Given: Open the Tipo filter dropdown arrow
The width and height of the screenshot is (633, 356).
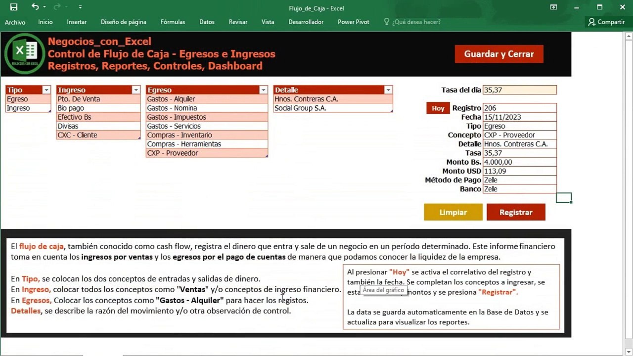Looking at the screenshot, I should (x=46, y=90).
